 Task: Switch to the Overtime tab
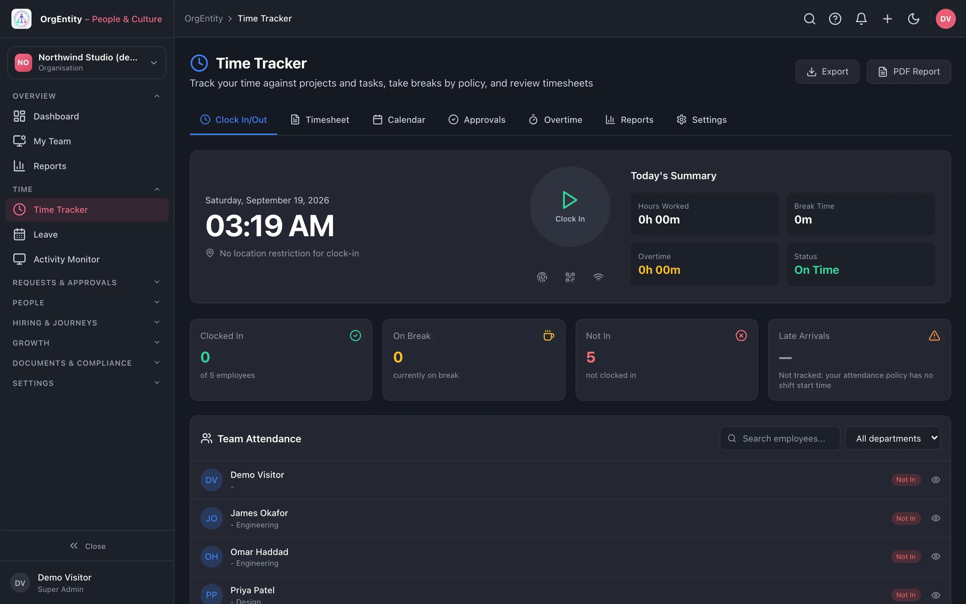(555, 119)
